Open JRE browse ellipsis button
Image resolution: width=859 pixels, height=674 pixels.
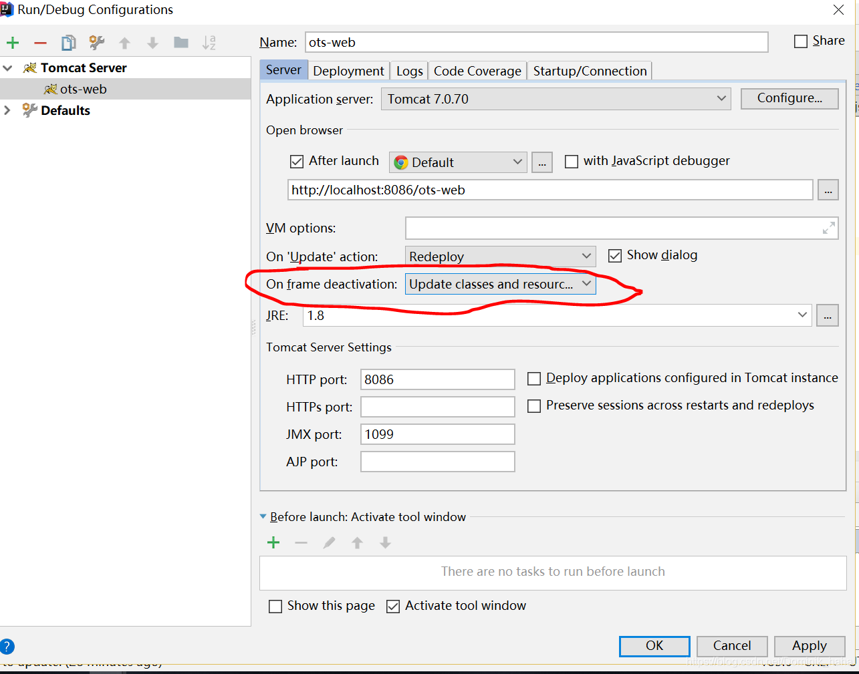click(828, 315)
